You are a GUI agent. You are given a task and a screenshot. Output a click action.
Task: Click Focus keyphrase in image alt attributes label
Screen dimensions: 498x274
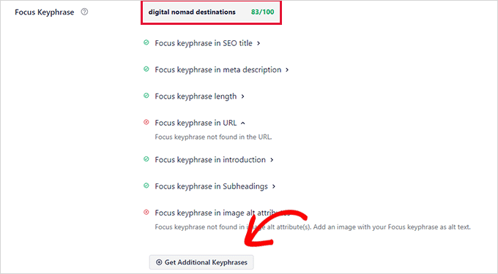[223, 213]
